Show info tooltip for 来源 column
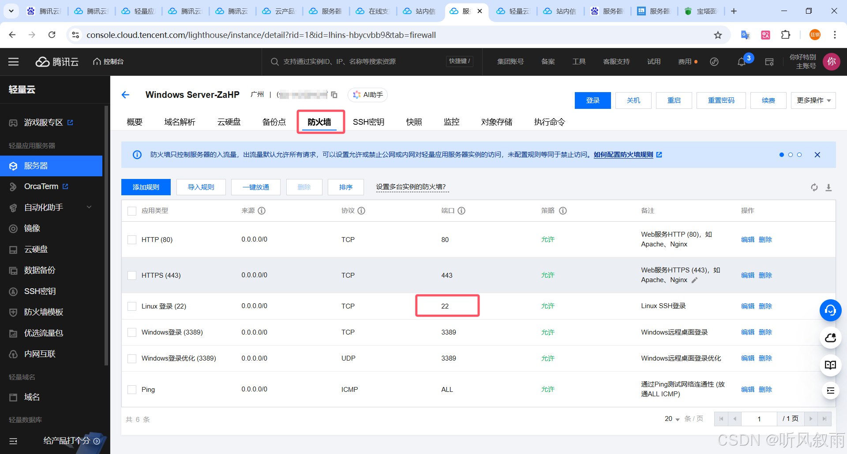This screenshot has height=454, width=847. point(262,211)
